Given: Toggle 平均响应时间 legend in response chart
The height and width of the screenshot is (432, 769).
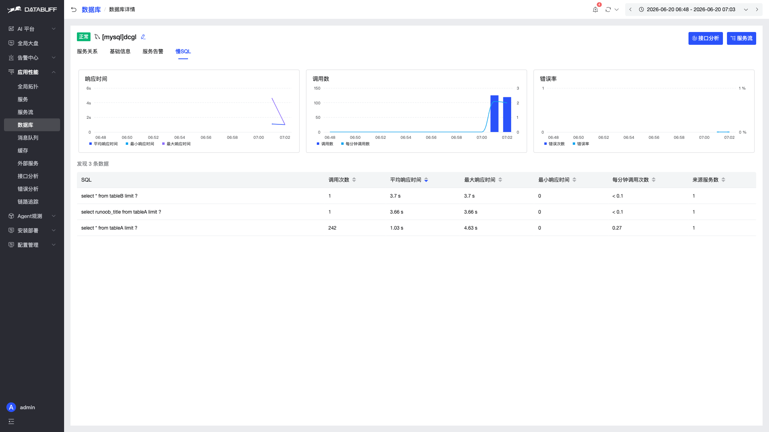Looking at the screenshot, I should [103, 144].
